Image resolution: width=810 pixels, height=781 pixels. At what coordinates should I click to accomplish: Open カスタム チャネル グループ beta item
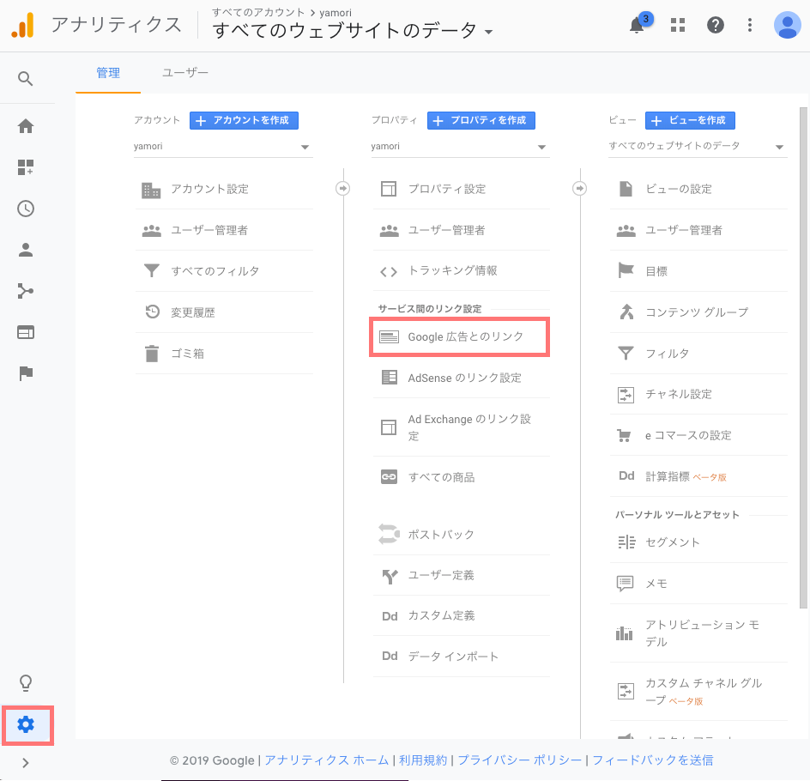[698, 692]
